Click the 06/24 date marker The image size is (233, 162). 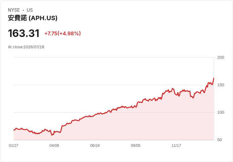tap(95, 146)
